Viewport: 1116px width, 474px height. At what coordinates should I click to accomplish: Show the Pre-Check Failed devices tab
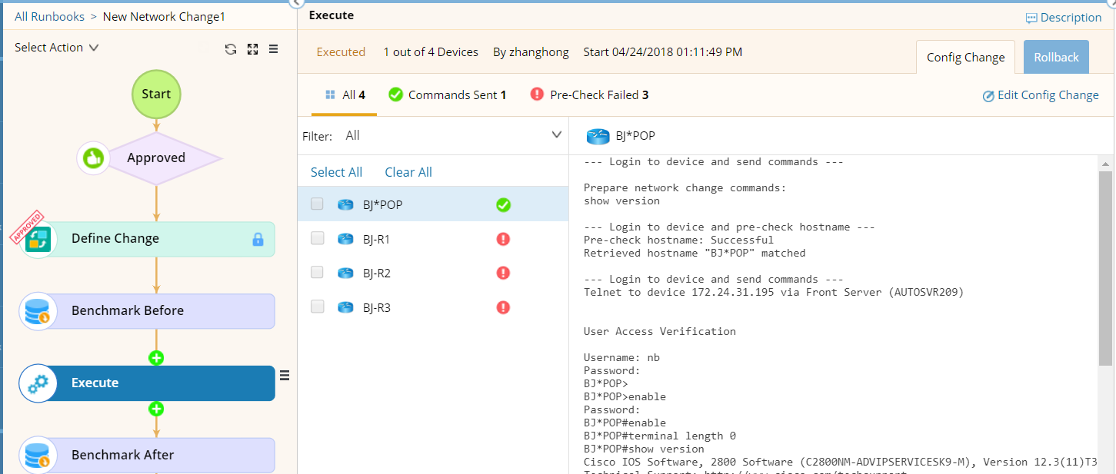(590, 95)
